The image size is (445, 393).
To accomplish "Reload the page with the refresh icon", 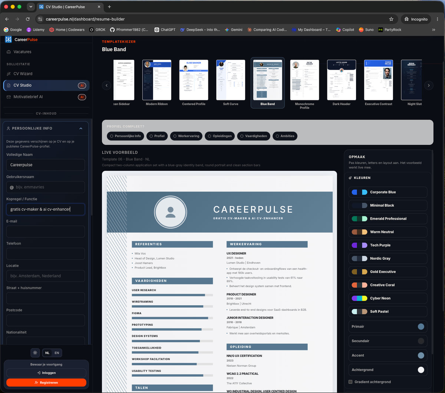I will point(28,19).
